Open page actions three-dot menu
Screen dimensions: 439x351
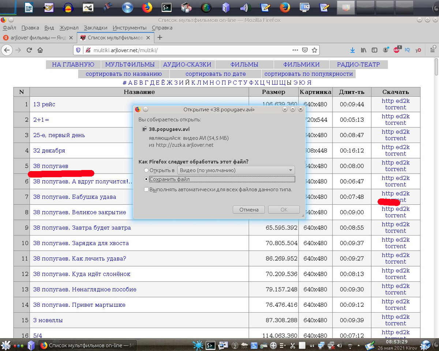(x=295, y=50)
